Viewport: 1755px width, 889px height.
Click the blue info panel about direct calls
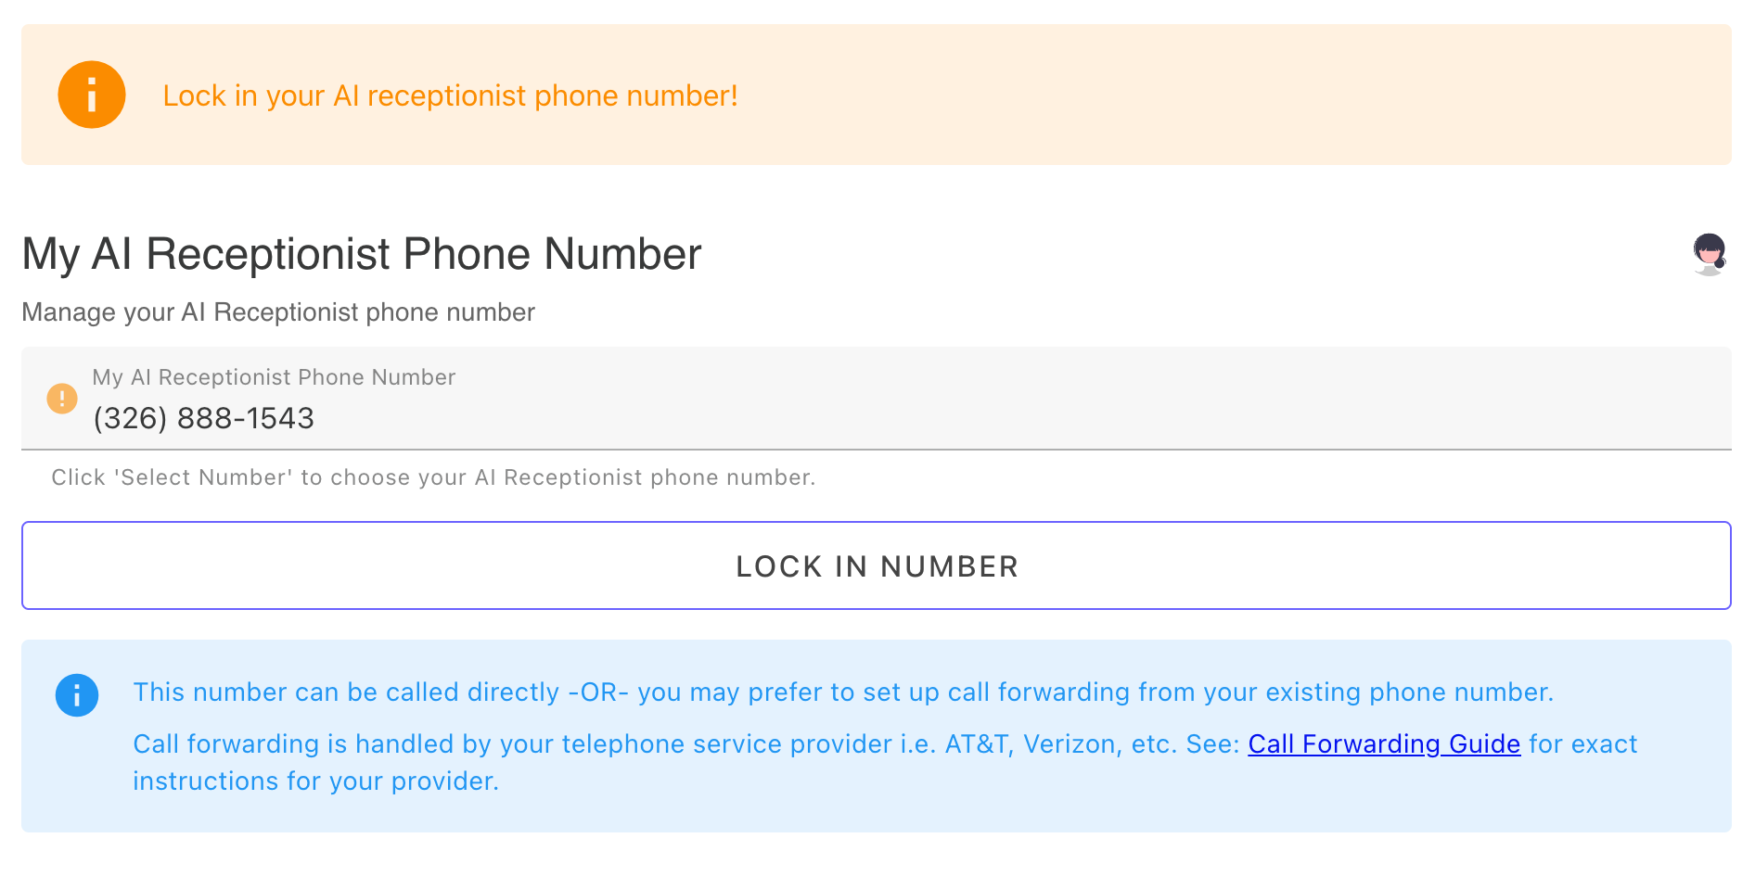[x=844, y=692]
